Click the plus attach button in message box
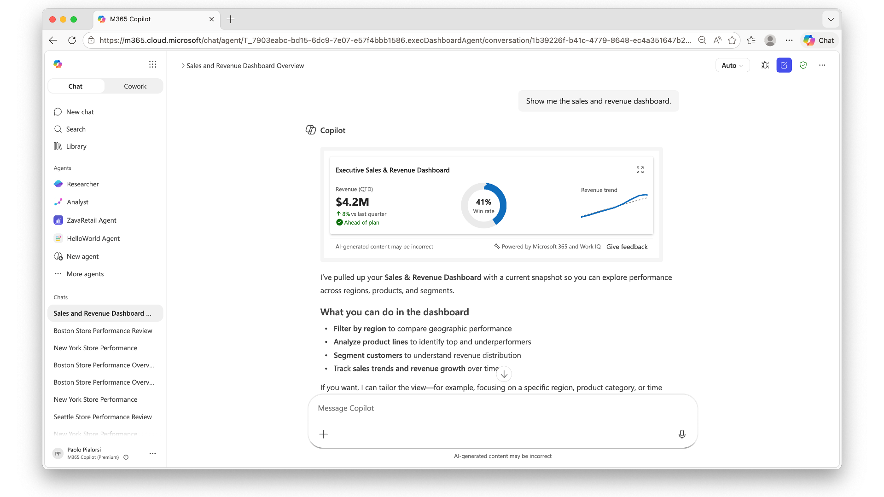The height and width of the screenshot is (497, 884). (324, 434)
